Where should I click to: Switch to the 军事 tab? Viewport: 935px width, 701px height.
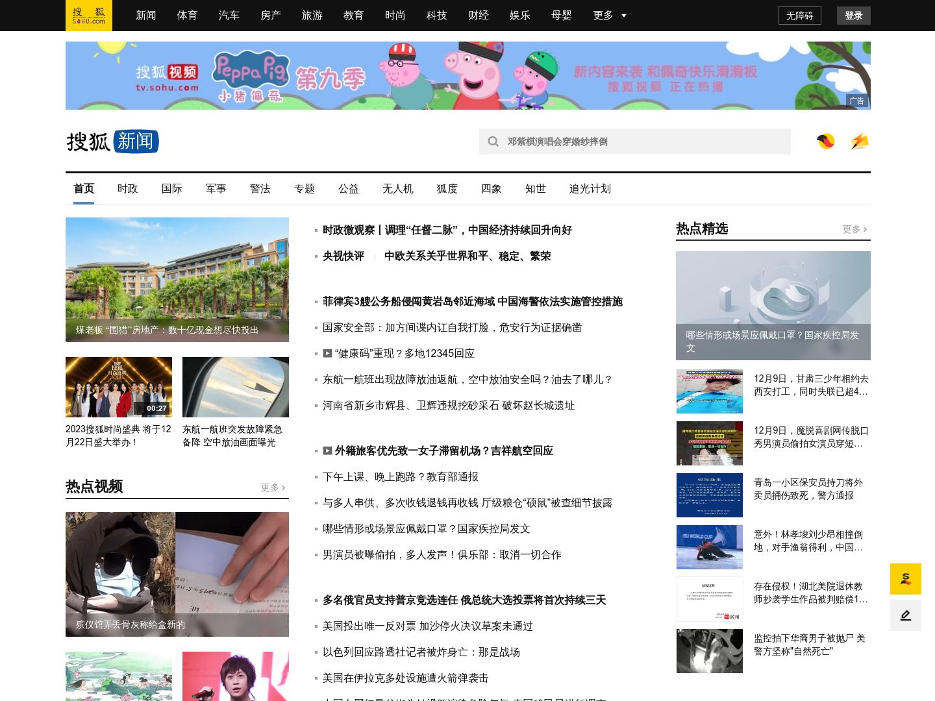[216, 189]
